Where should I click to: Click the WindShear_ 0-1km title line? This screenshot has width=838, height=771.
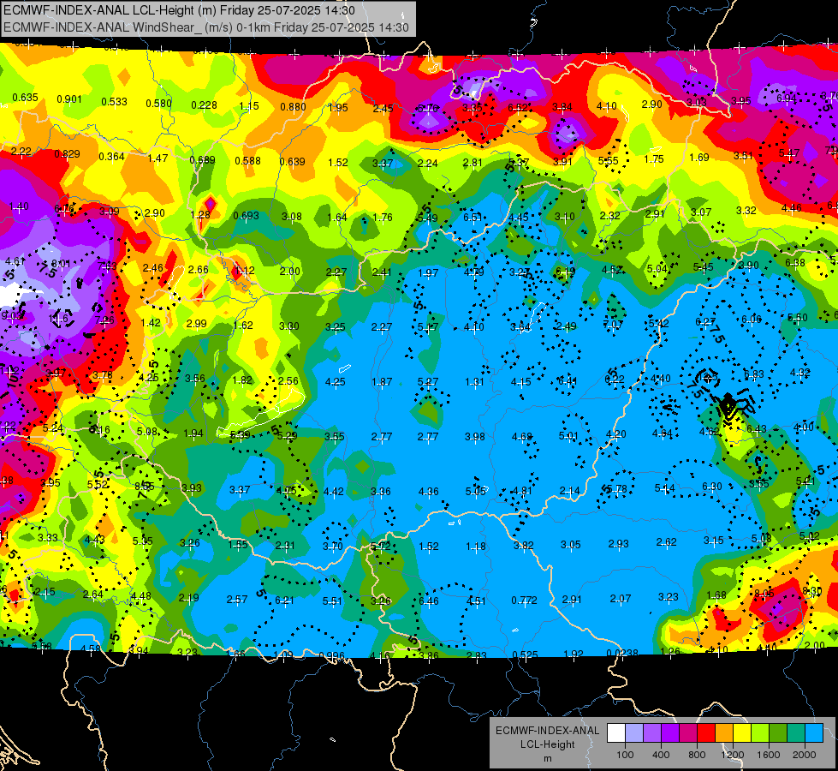tap(206, 27)
